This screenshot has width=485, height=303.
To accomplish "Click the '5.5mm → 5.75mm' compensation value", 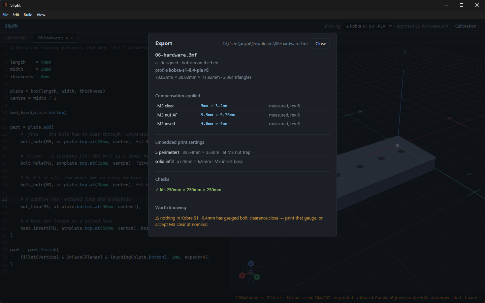I will click(x=218, y=115).
